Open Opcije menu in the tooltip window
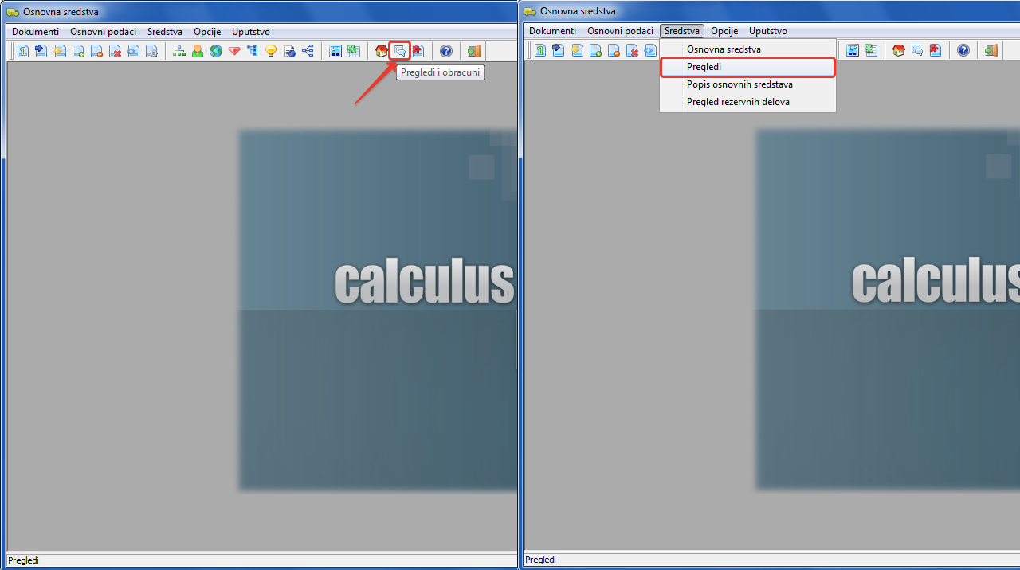This screenshot has width=1020, height=570. 207,32
